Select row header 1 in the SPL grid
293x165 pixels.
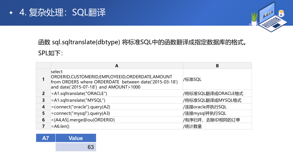click(43, 79)
